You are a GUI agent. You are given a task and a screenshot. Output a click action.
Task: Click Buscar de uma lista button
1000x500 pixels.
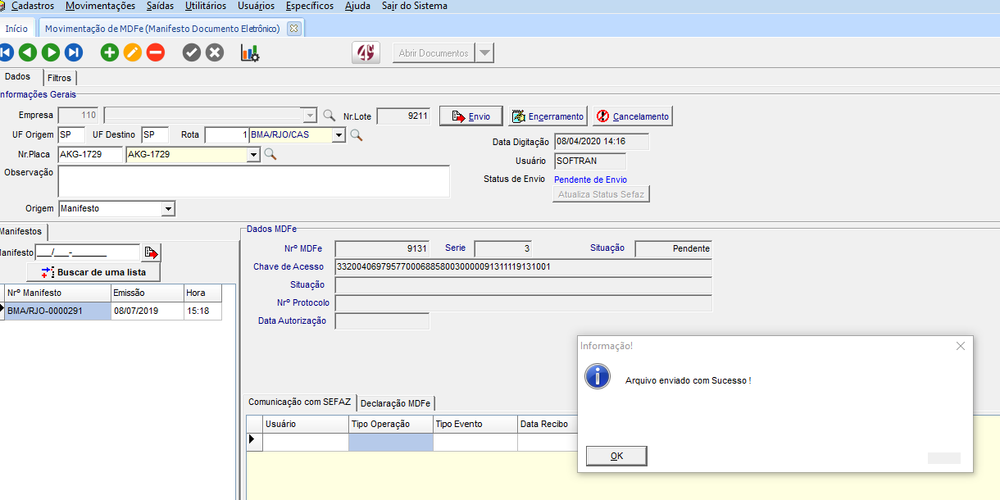click(93, 272)
